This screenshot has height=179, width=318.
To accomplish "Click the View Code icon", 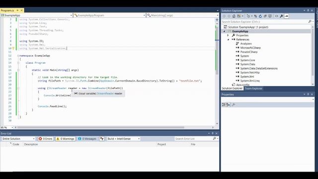I will click(277, 16).
